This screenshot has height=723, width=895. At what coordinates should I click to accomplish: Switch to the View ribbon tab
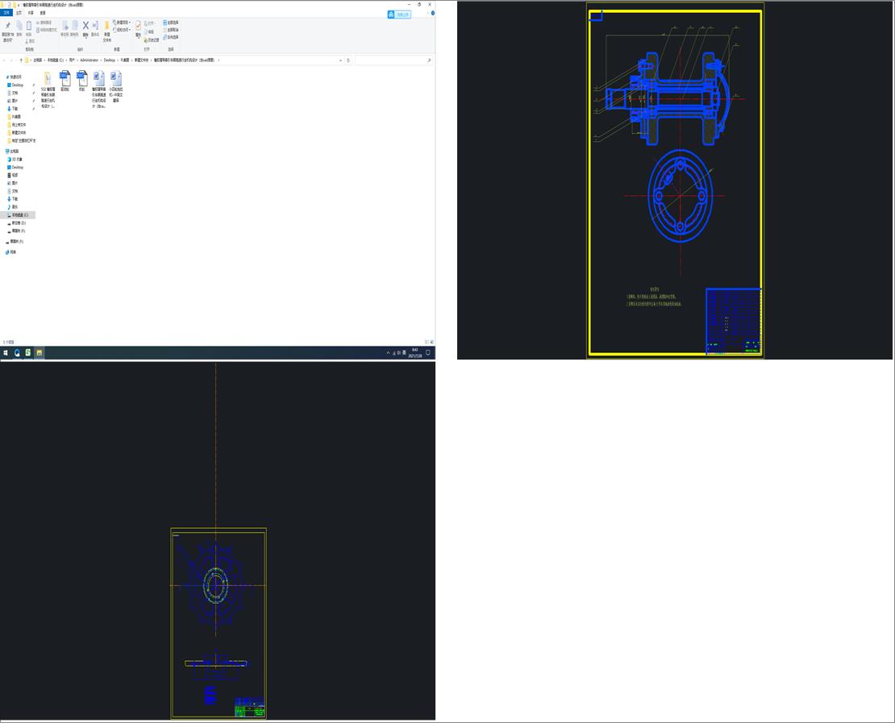[43, 13]
